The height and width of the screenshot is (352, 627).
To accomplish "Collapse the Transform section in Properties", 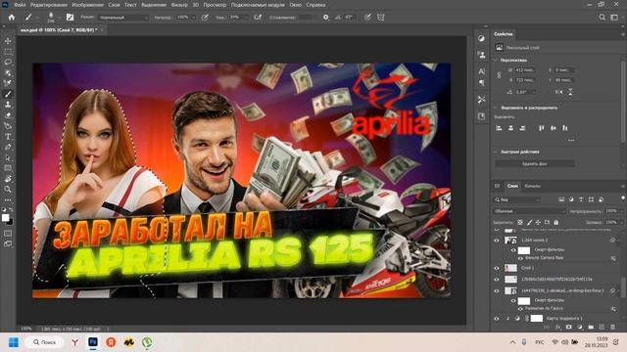I will pos(496,61).
